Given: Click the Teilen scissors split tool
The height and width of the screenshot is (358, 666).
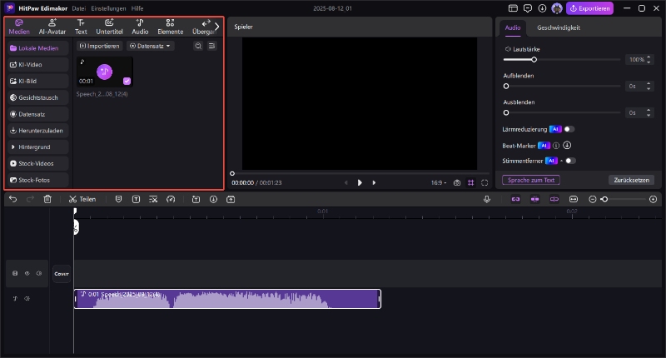Looking at the screenshot, I should click(82, 200).
